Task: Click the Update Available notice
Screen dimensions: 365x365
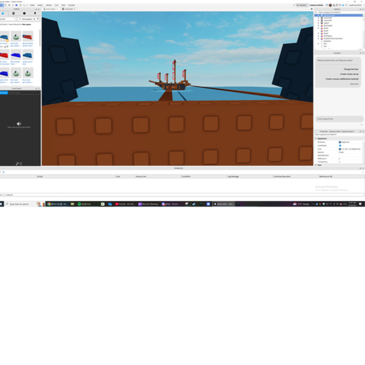Action: click(x=317, y=5)
